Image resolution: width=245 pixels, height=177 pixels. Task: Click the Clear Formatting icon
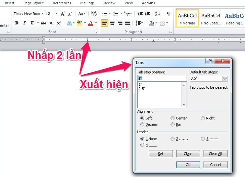pos(94,14)
